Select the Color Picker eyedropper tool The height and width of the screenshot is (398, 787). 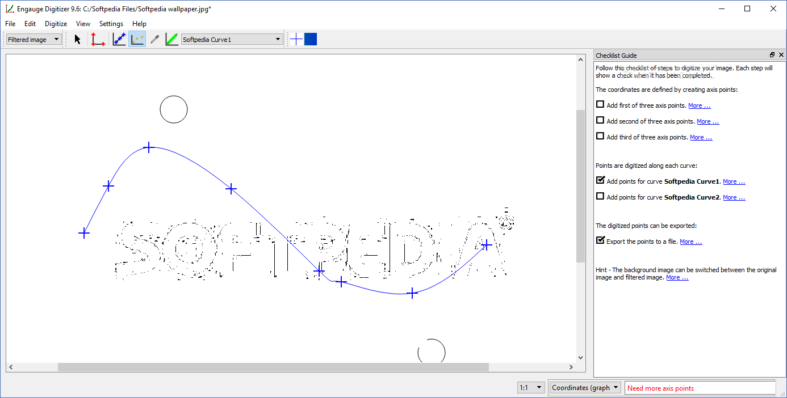point(154,39)
